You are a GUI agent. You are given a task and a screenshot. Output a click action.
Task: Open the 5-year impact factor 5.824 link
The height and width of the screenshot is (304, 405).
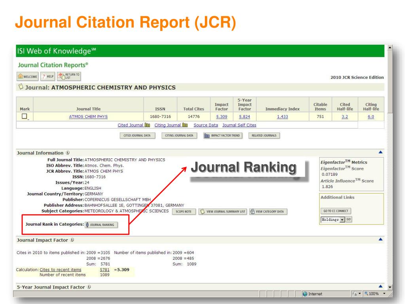[244, 117]
